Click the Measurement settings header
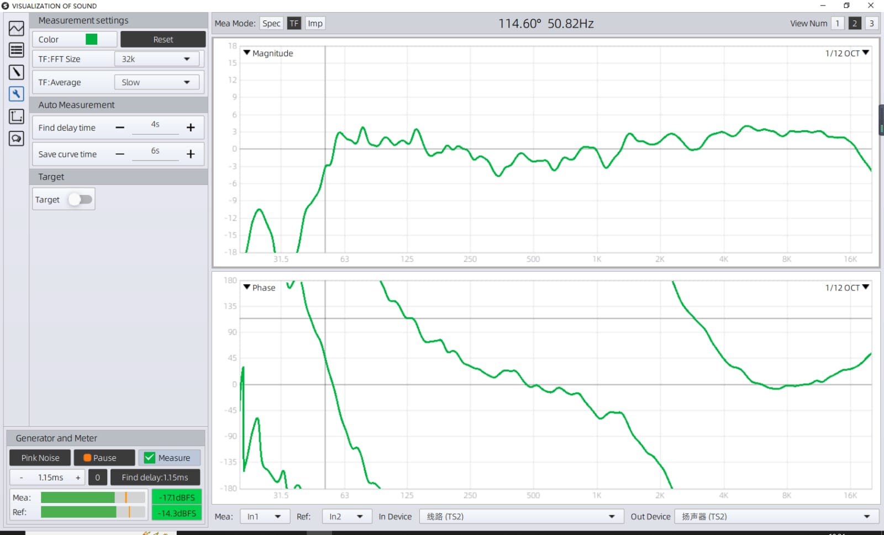Screen dimensions: 884x535 click(118, 20)
